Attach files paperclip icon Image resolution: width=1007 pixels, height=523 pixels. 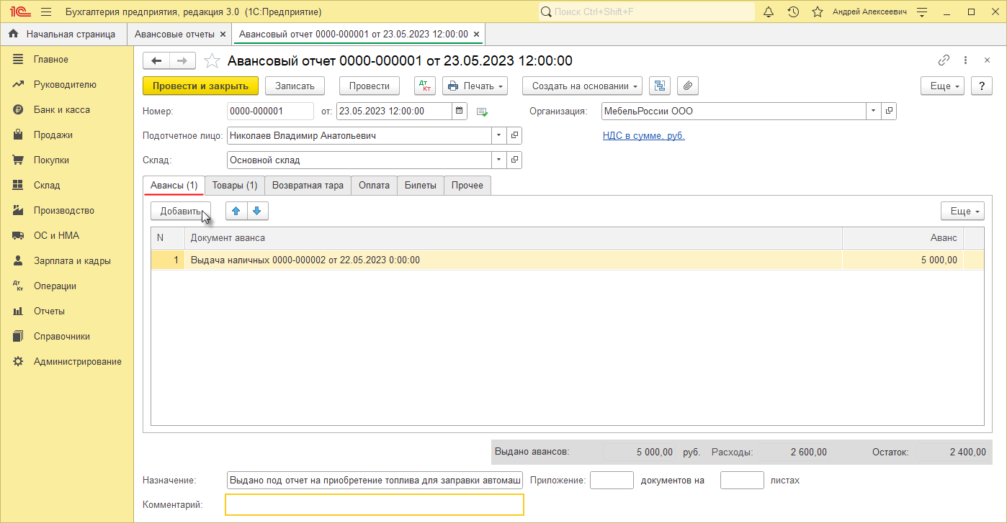[688, 86]
